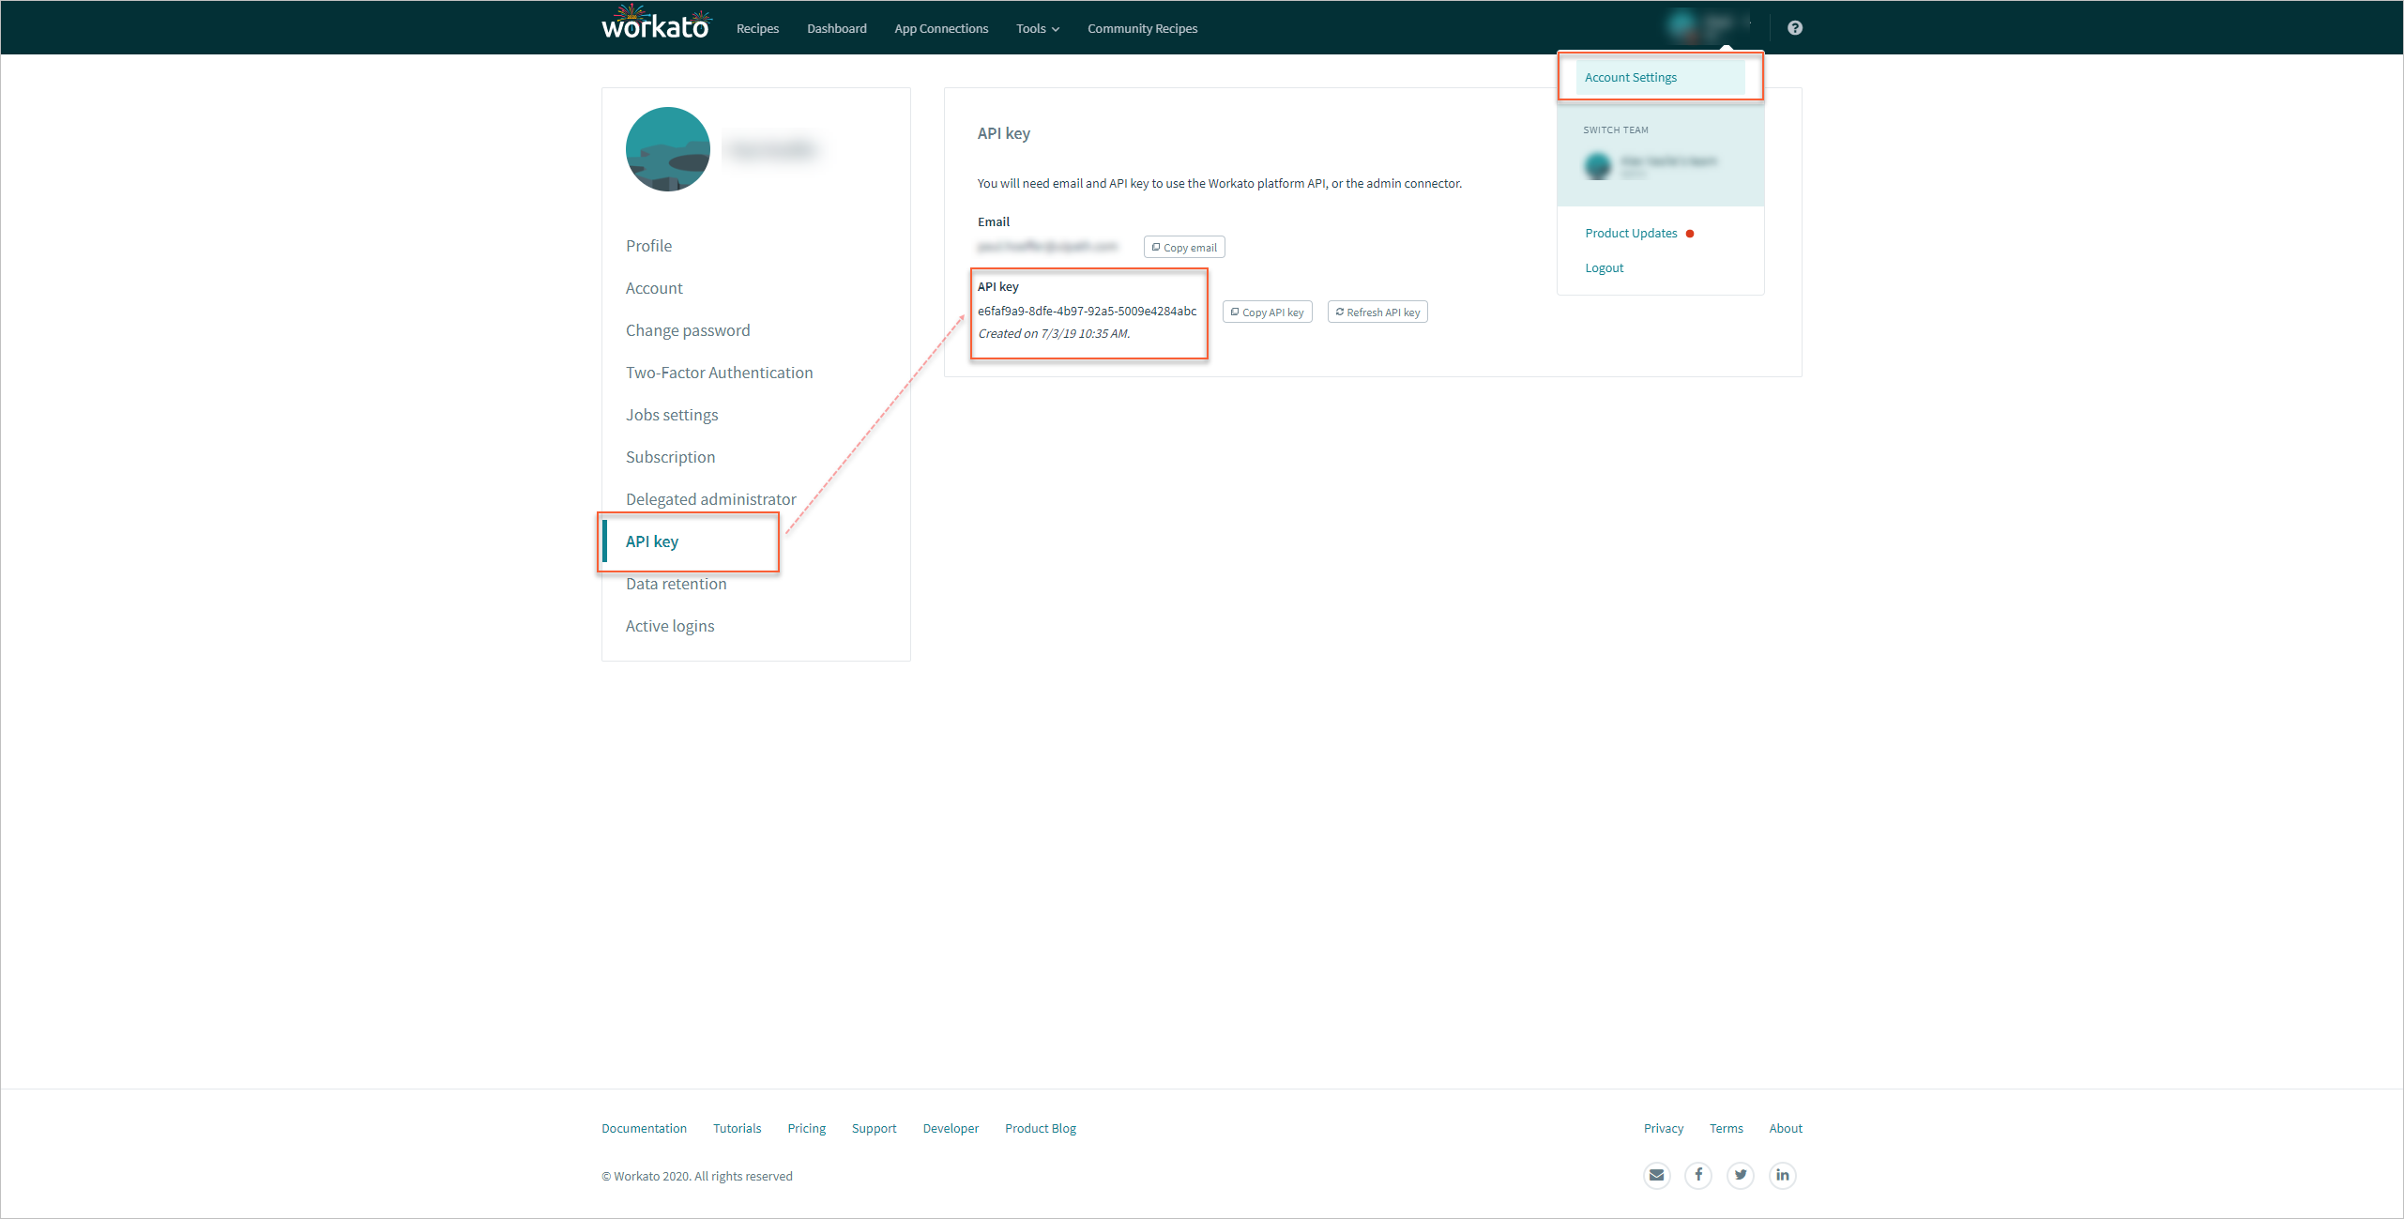
Task: Open the Facebook footer icon
Action: coord(1698,1175)
